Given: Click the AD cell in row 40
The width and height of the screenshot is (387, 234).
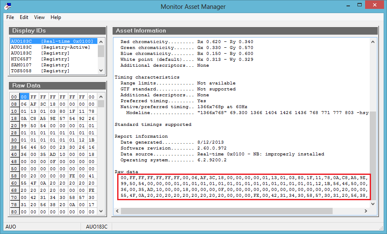Looking at the screenshot, I should click(53, 154).
